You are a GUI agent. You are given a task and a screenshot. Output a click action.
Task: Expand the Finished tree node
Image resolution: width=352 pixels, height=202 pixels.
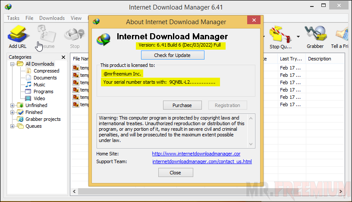[x=13, y=112]
